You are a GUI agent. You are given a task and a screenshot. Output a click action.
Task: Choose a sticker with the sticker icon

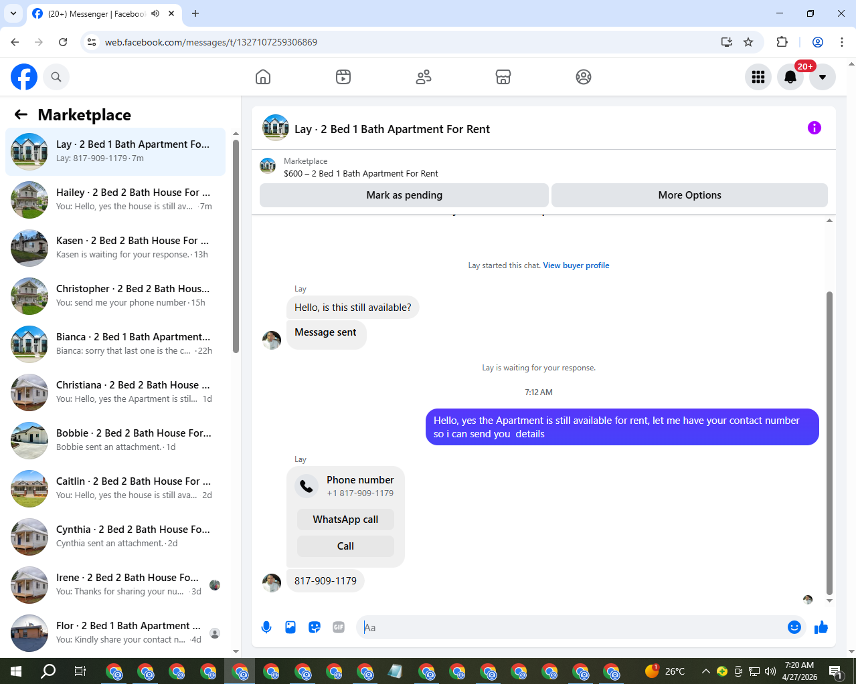pos(315,627)
